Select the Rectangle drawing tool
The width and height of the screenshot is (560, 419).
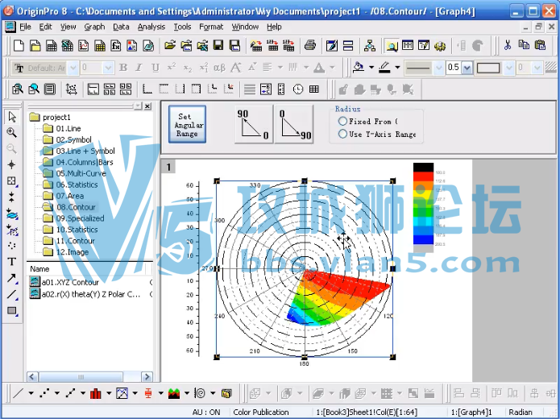[12, 311]
